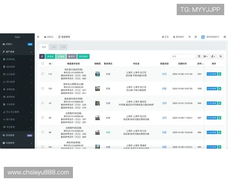Click the search magnifier button
The width and height of the screenshot is (228, 182).
point(220,56)
